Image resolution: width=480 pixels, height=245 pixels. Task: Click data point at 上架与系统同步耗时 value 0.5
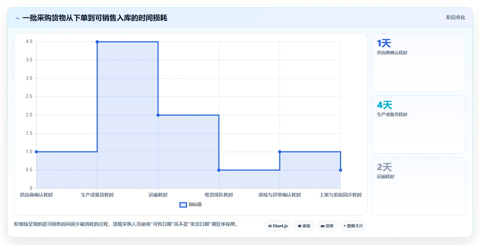[340, 170]
